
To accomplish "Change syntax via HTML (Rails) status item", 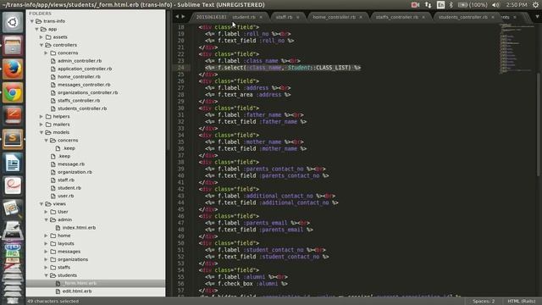I will pyautogui.click(x=522, y=302).
